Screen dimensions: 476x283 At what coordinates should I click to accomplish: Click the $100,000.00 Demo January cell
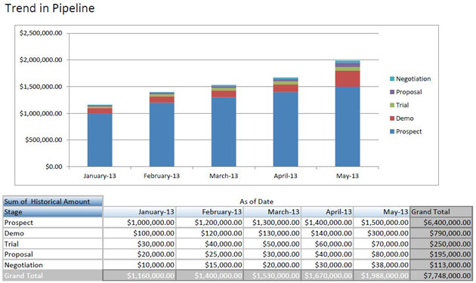(x=139, y=233)
